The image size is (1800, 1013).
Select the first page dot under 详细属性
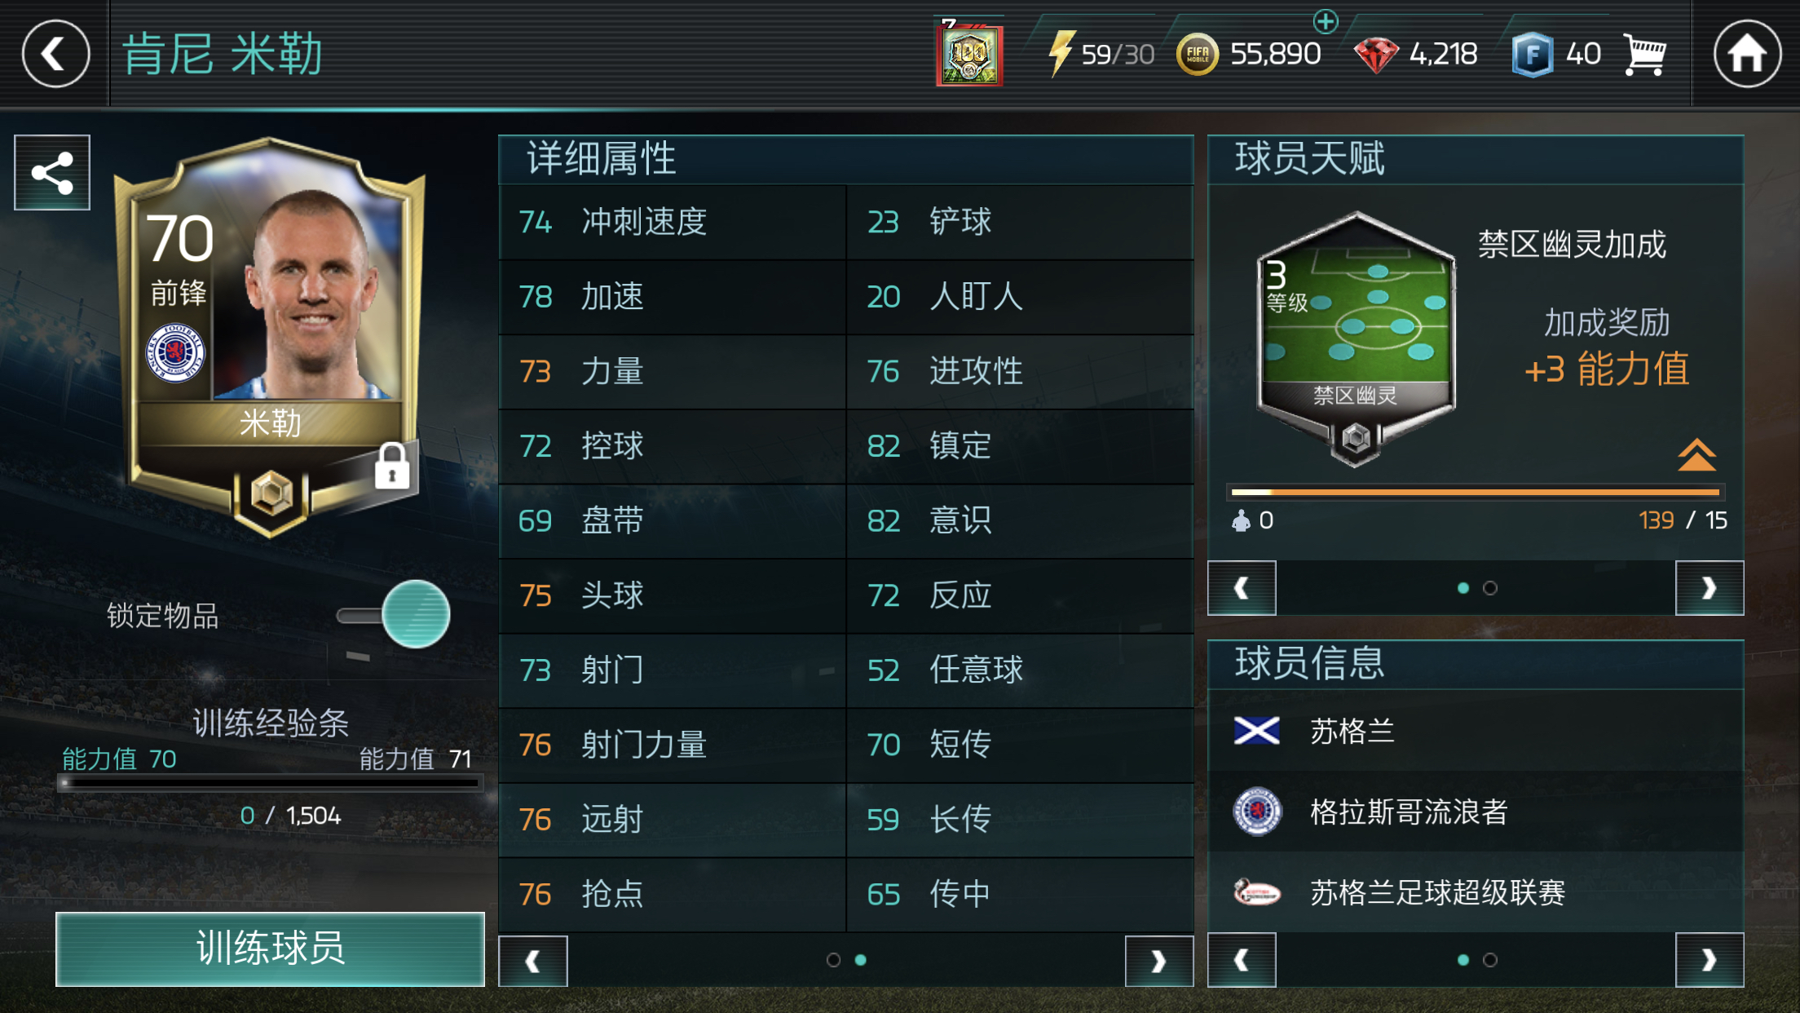(x=833, y=960)
